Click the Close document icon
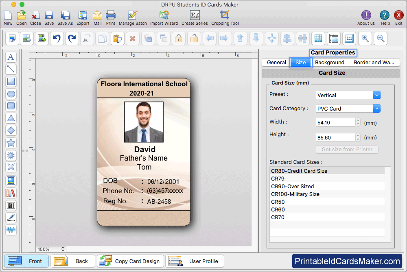 (35, 17)
